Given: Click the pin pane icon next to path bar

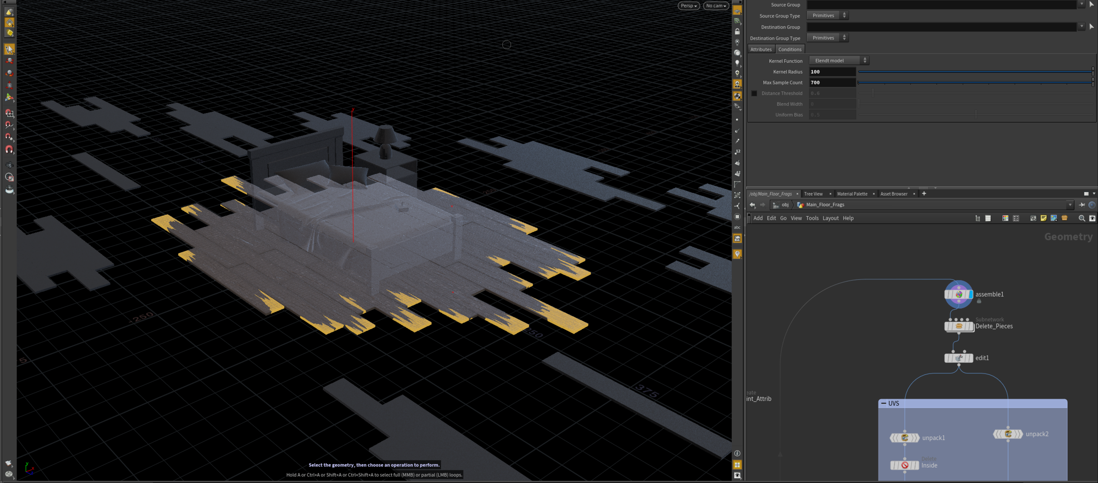Looking at the screenshot, I should coord(1082,205).
